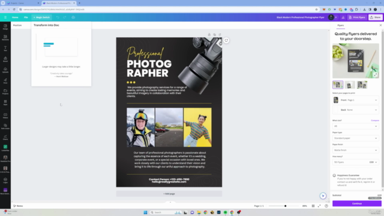384x216 pixels.
Task: Open the Elements panel
Action: [x=5, y=37]
